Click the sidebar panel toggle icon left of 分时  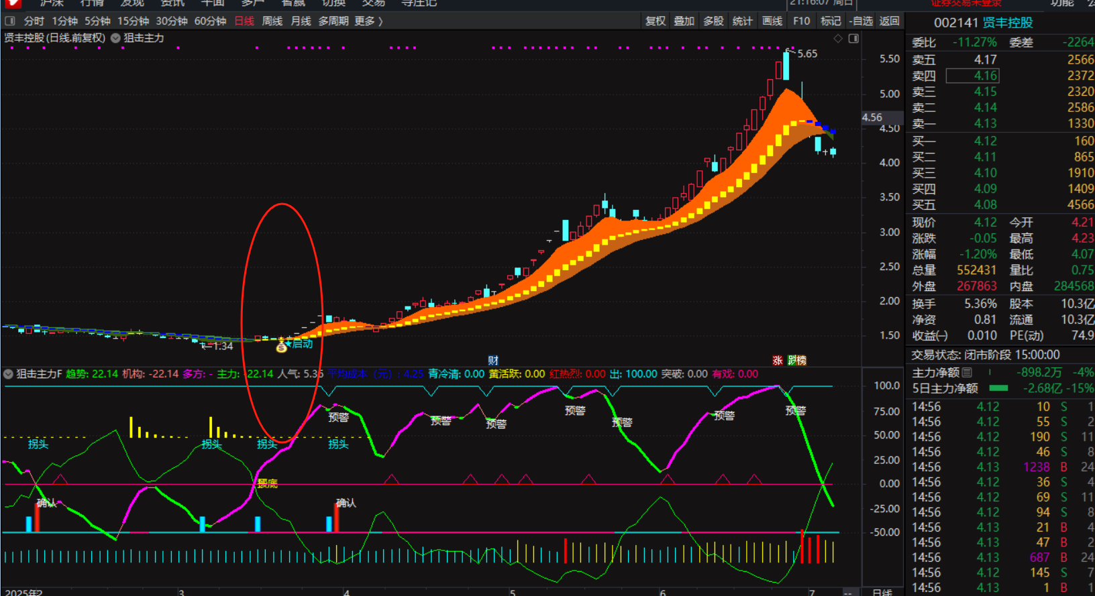(x=10, y=21)
